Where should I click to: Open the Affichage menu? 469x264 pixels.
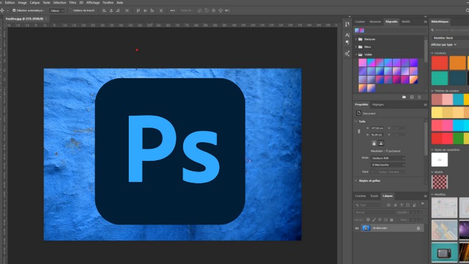(93, 3)
